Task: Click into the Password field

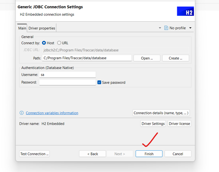Action: coord(67,82)
